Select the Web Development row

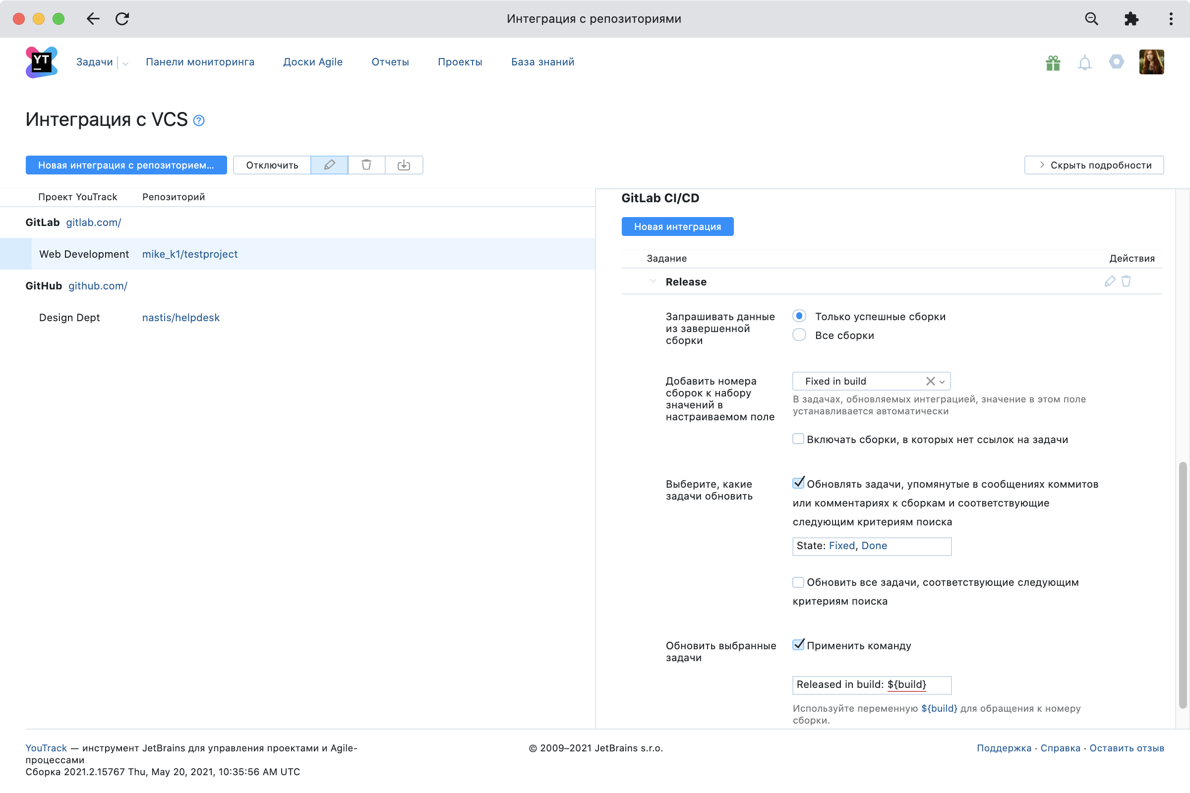(x=297, y=254)
